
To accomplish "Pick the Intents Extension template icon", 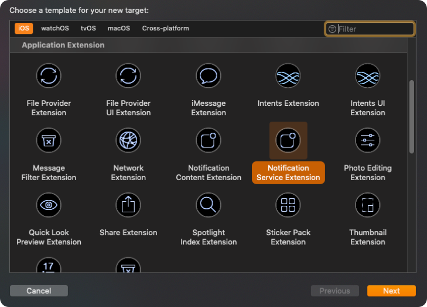I will coord(288,75).
